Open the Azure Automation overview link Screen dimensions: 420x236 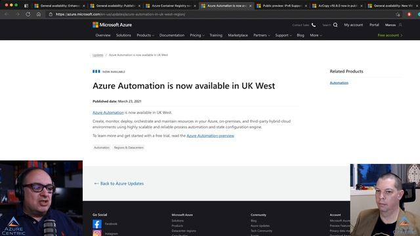coord(210,136)
